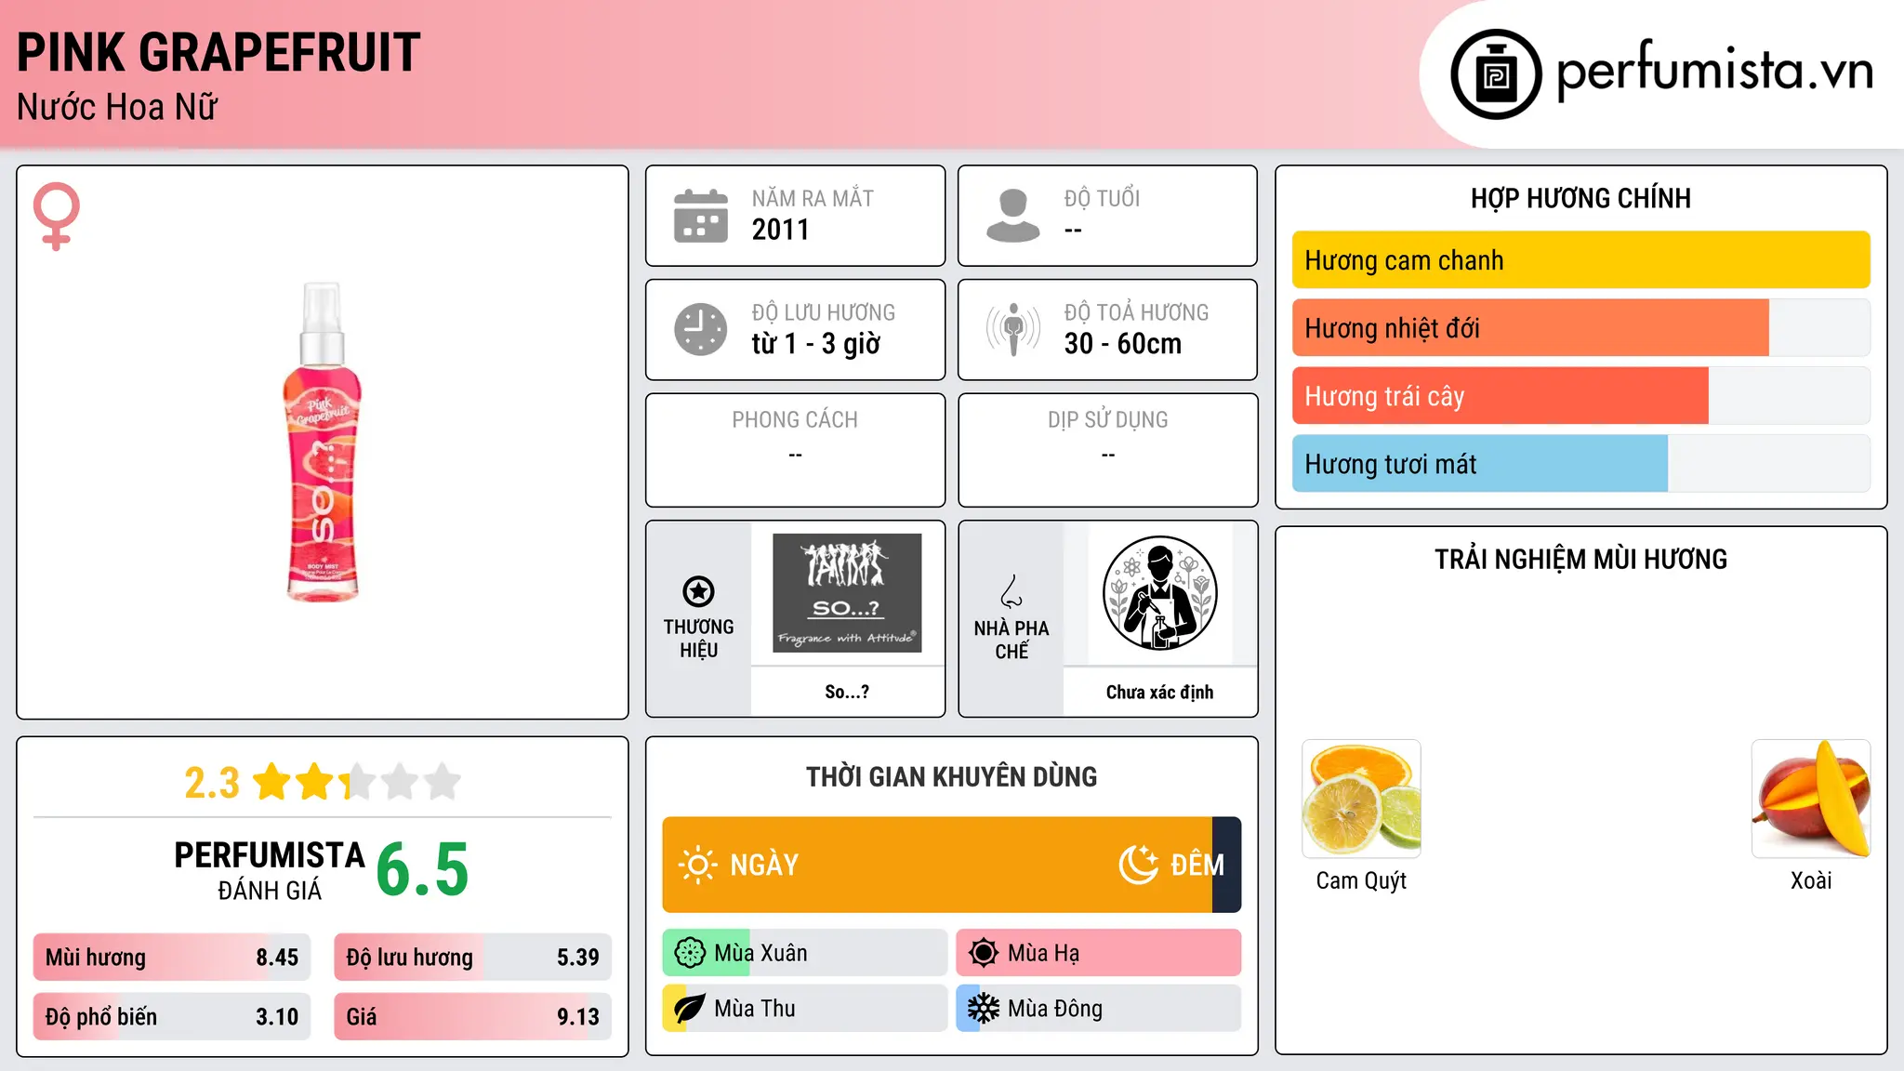Click the leaf icon for Mùa Thu
Screen dimensions: 1904x1071
(x=690, y=1009)
